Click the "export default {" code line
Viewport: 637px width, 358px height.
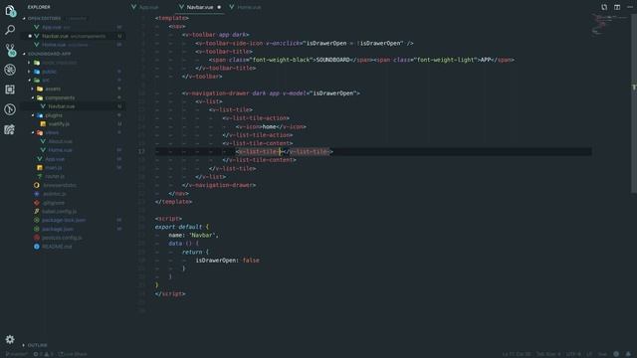coord(181,227)
